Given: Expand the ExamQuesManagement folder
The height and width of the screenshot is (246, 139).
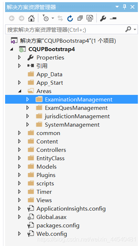Looking at the screenshot, I should tap(28, 108).
